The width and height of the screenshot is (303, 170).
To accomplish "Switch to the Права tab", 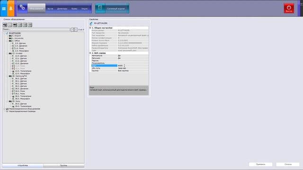I will click(x=74, y=8).
